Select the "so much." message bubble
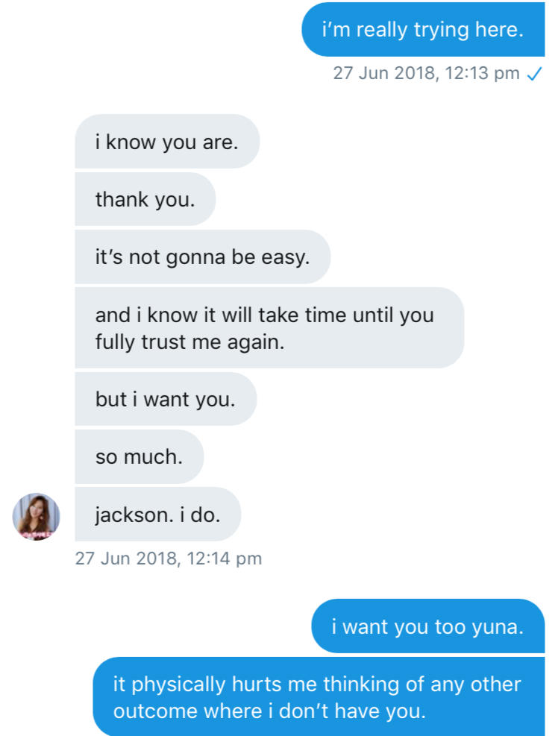The height and width of the screenshot is (736, 558). click(x=139, y=457)
